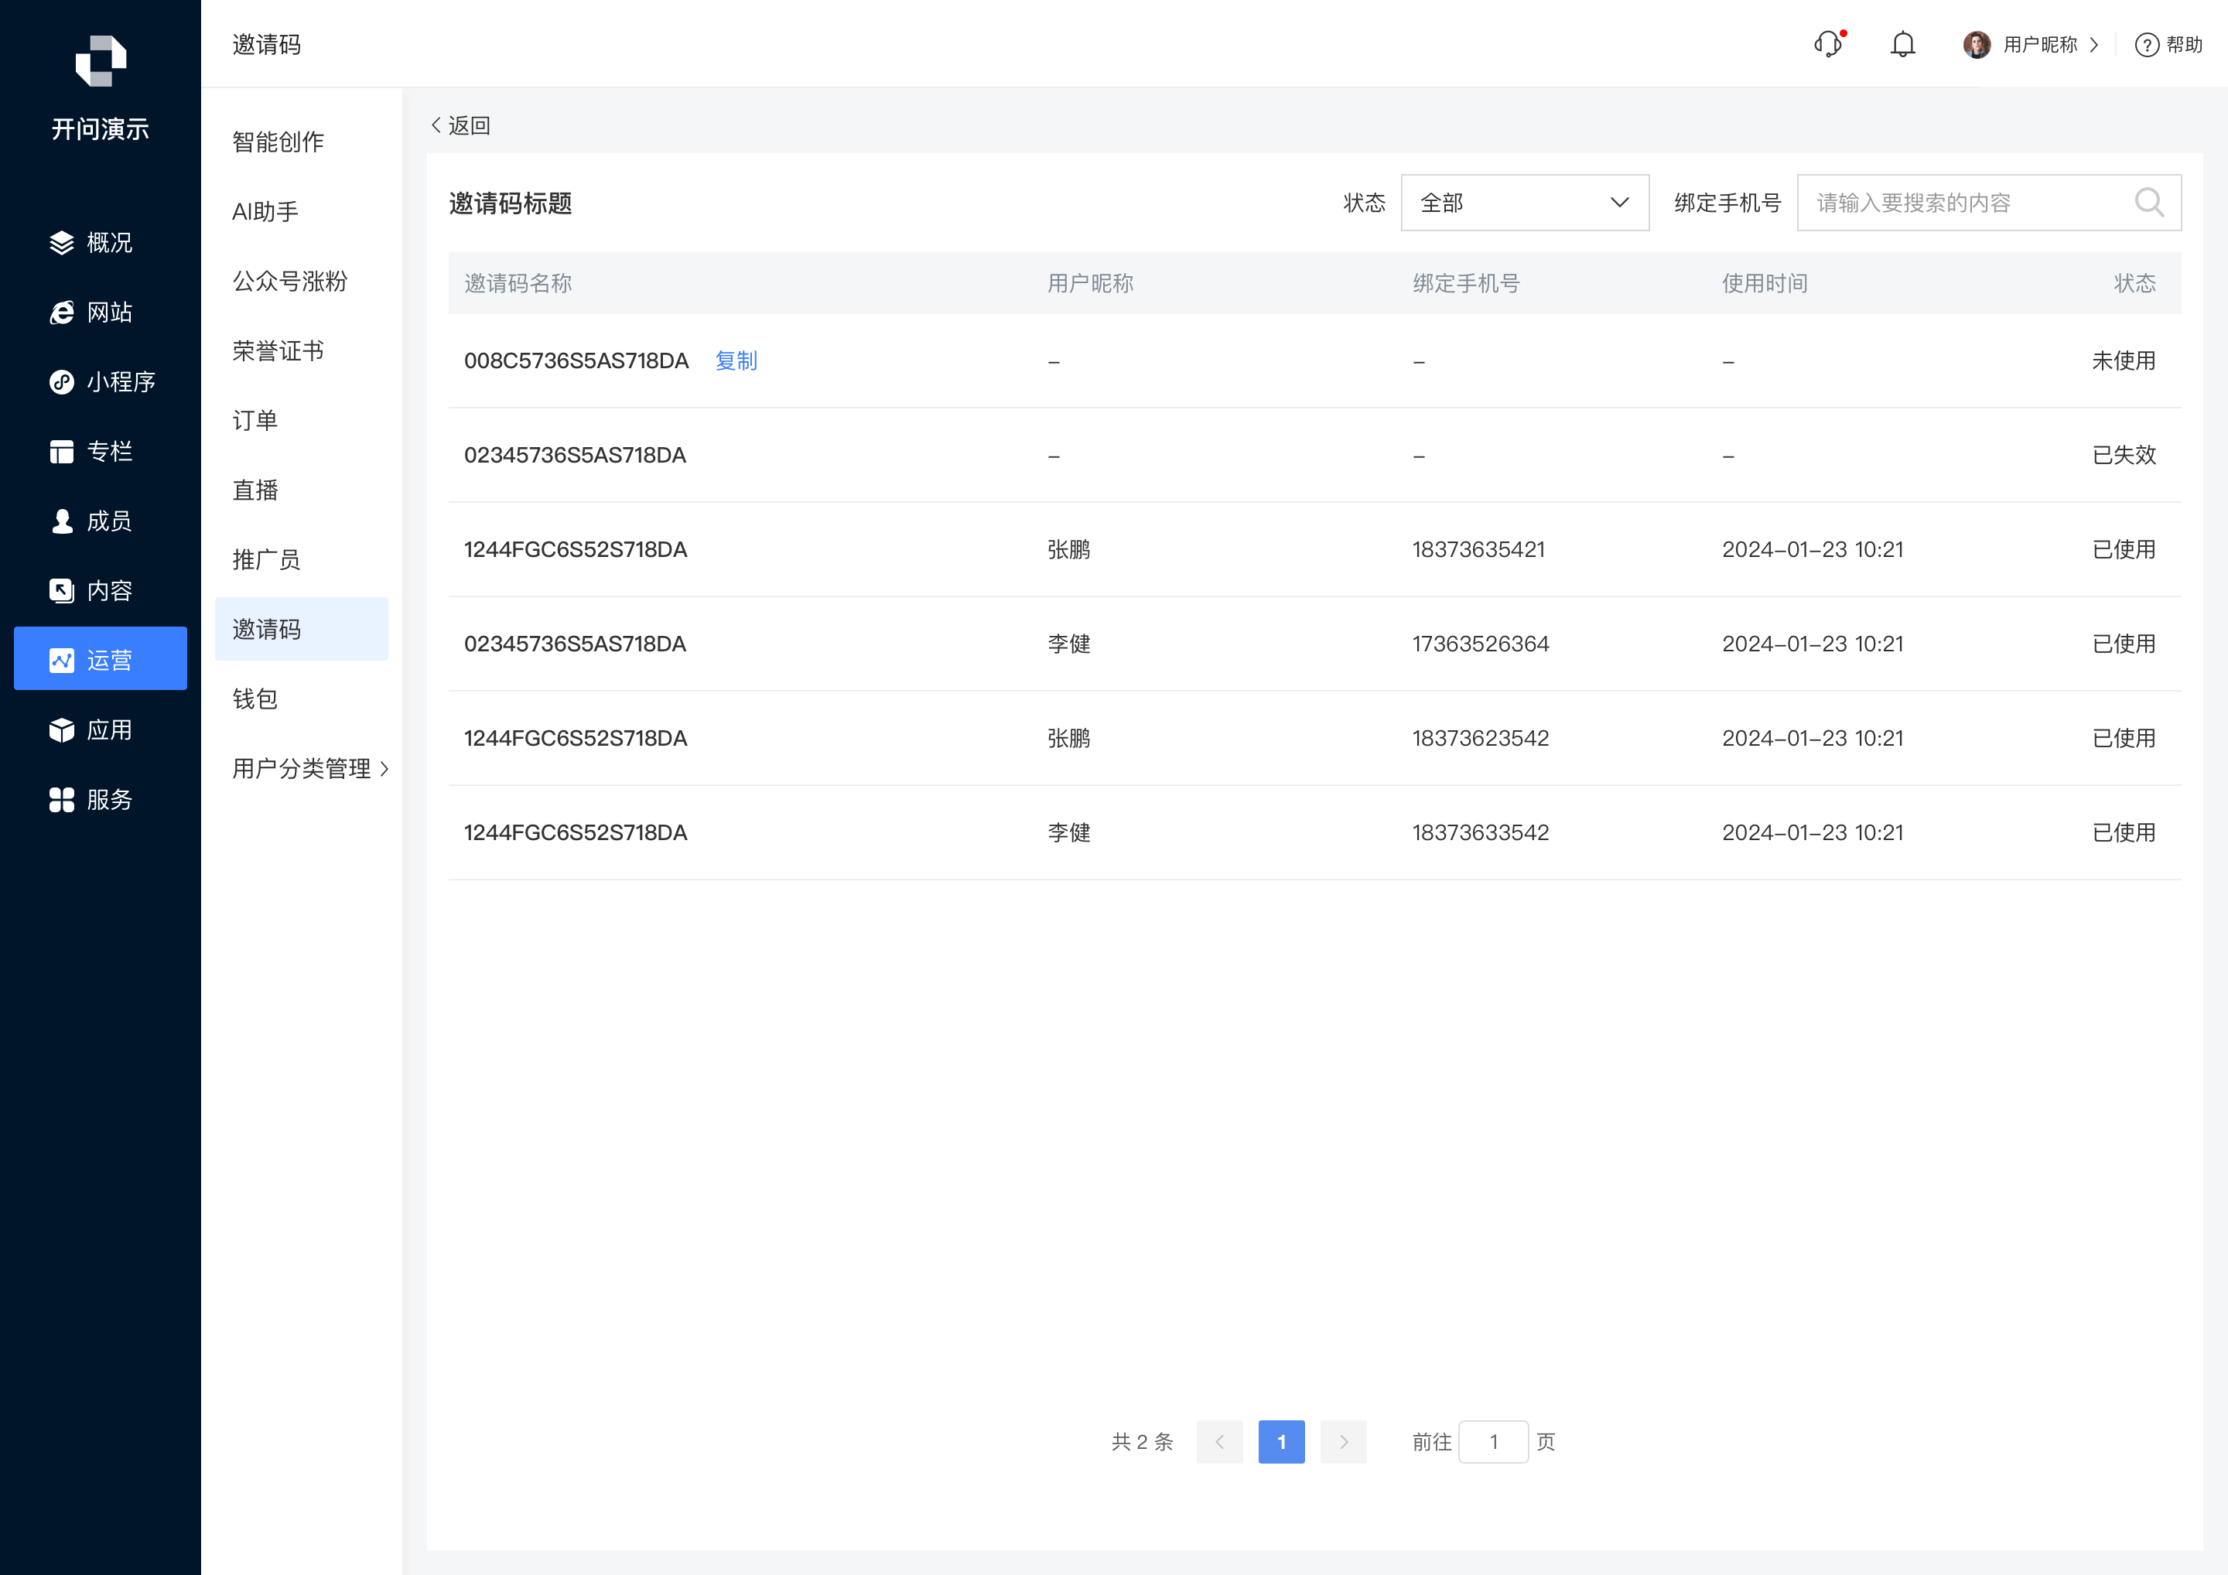Click the user avatar picture
The height and width of the screenshot is (1575, 2228).
point(1976,45)
